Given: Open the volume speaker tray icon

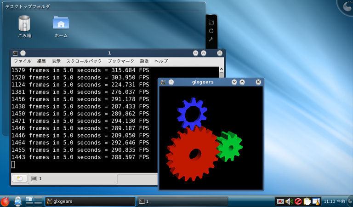Looking at the screenshot, I should [289, 201].
